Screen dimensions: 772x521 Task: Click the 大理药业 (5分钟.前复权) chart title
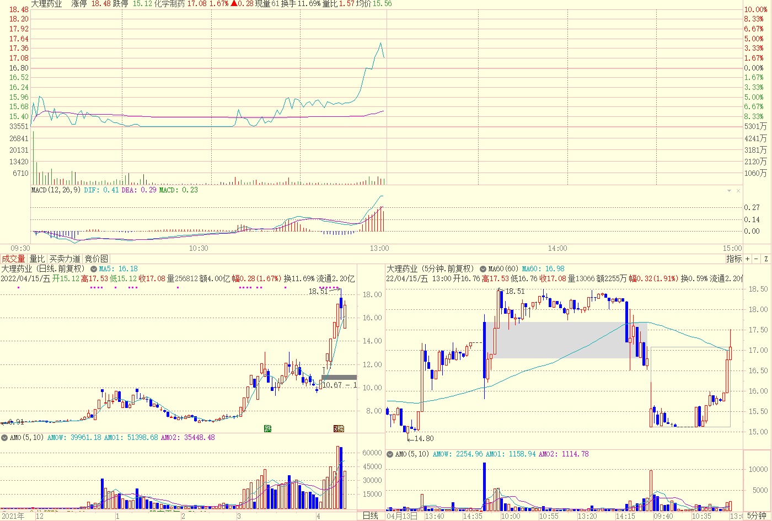click(430, 268)
